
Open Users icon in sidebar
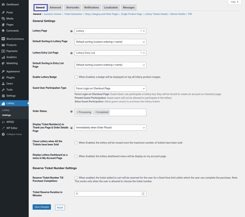point(3,84)
